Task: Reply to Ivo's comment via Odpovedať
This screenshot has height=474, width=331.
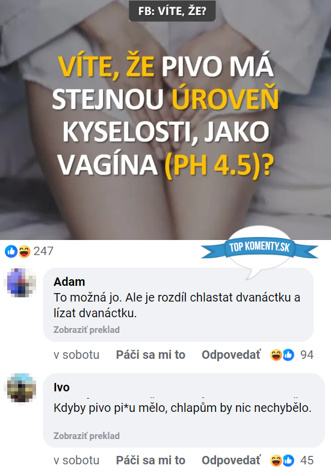Action: [x=231, y=460]
